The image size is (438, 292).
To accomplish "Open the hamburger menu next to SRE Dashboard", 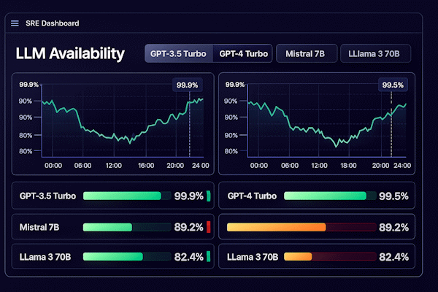I will [15, 23].
